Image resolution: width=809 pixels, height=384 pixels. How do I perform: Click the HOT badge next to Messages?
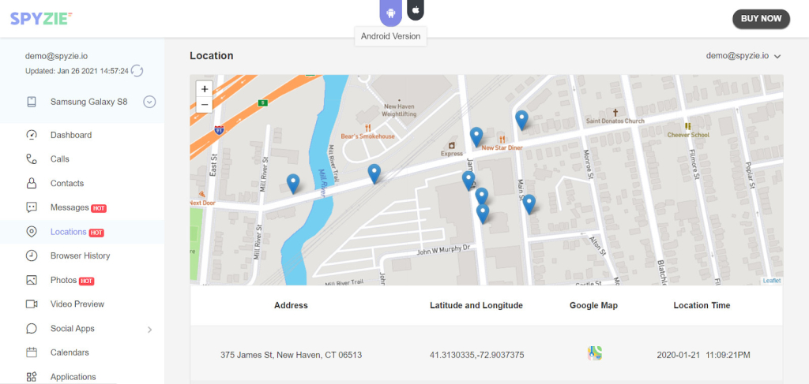99,208
